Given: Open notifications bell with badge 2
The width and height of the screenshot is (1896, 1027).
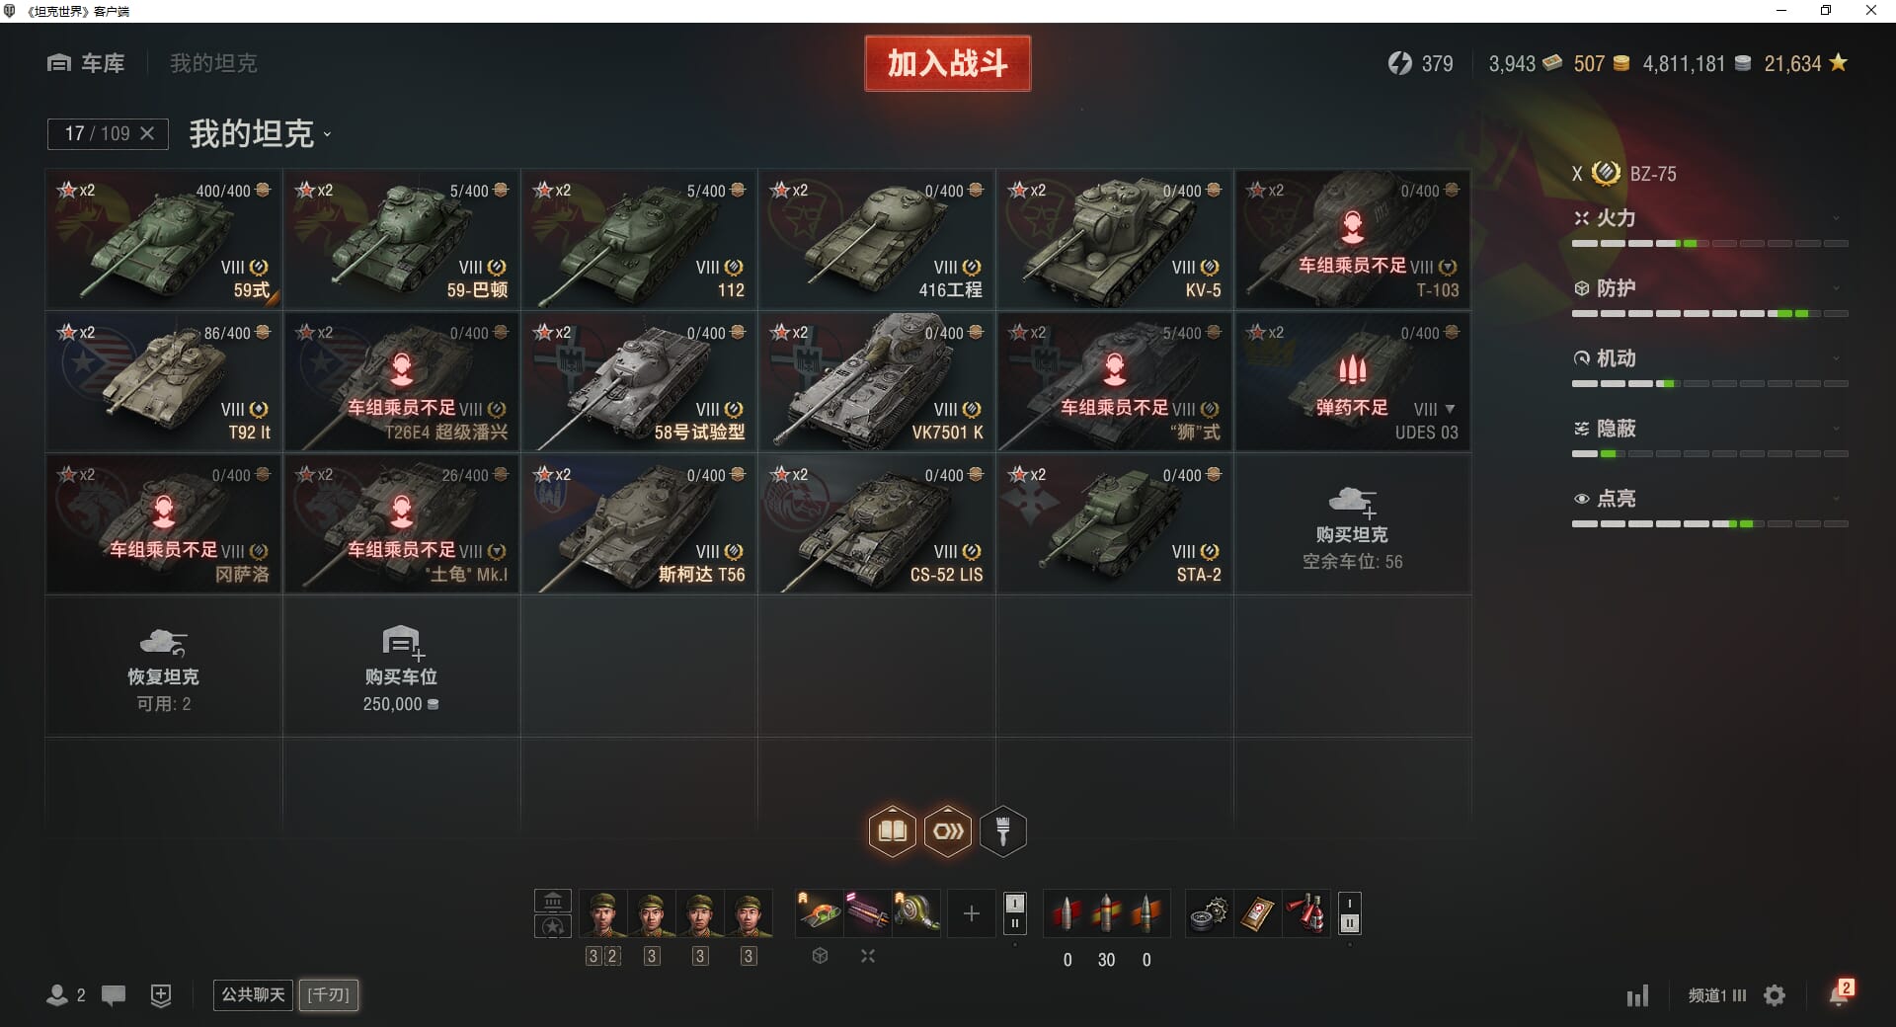Looking at the screenshot, I should point(1840,993).
